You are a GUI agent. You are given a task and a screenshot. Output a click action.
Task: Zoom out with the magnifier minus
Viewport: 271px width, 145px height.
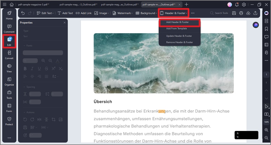[266, 138]
